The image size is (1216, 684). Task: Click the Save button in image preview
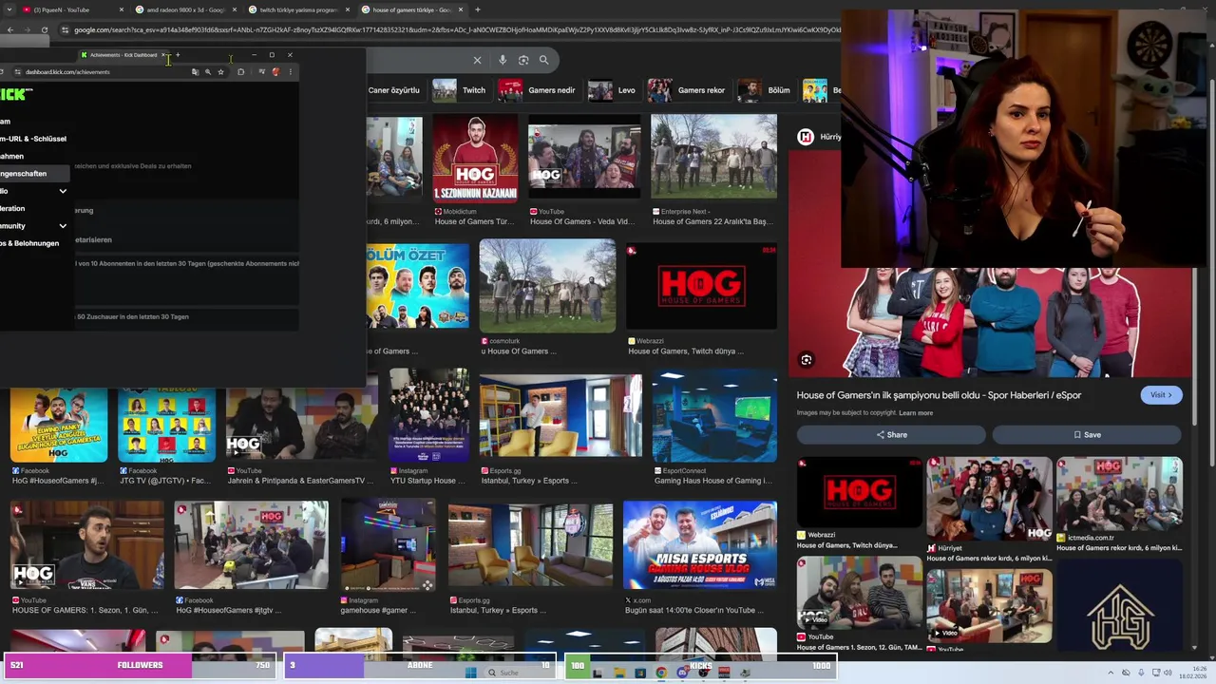[1087, 435]
